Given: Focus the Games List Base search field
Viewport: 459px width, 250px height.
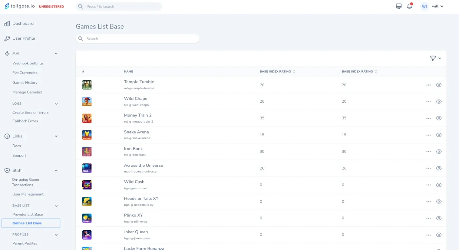Looking at the screenshot, I should [x=137, y=39].
